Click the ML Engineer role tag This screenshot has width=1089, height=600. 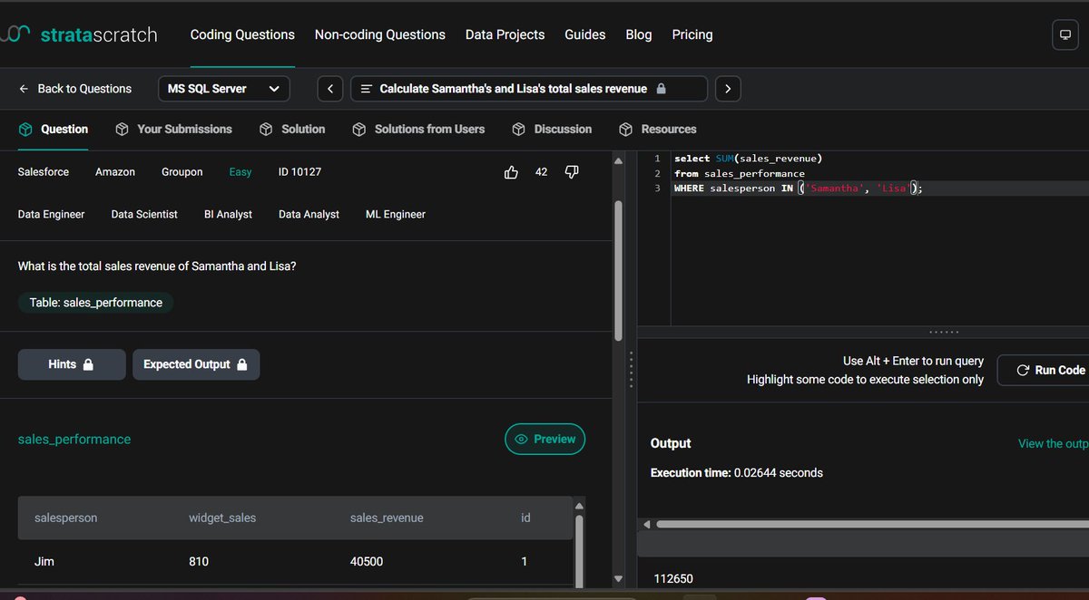click(396, 215)
